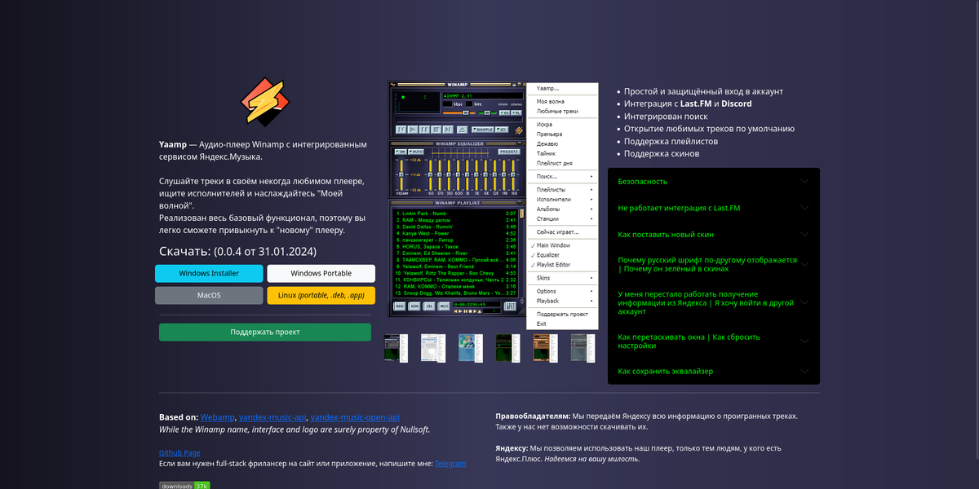The image size is (979, 489).
Task: Click downloads 37k badge
Action: click(x=184, y=486)
